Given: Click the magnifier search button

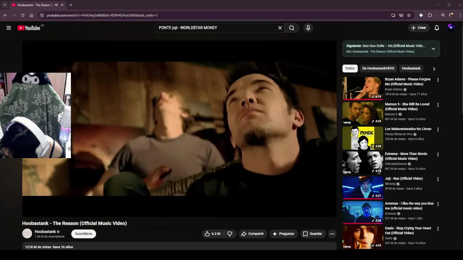Looking at the screenshot, I should [x=292, y=28].
